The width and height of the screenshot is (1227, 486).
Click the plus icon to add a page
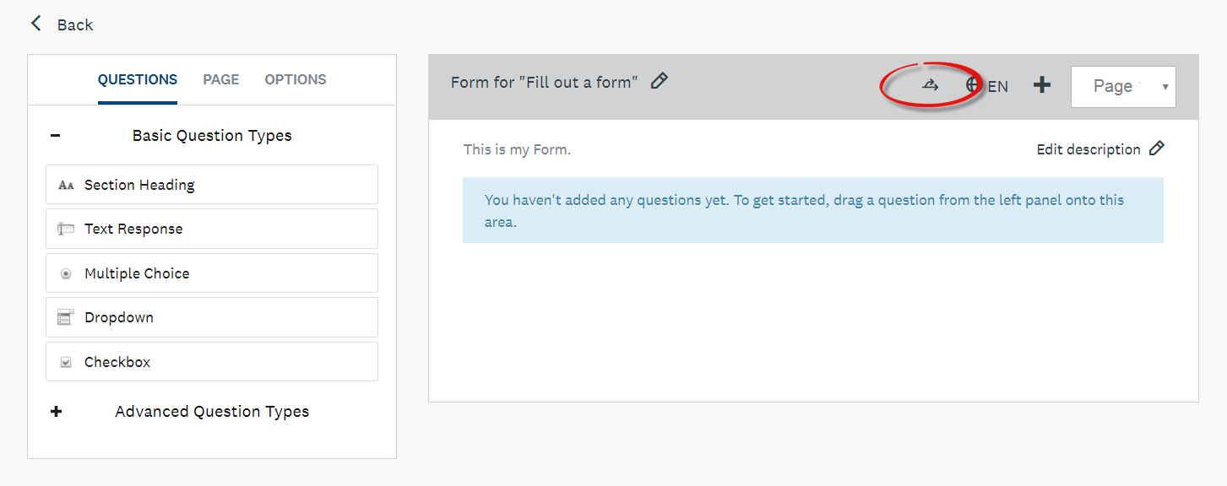(x=1042, y=84)
